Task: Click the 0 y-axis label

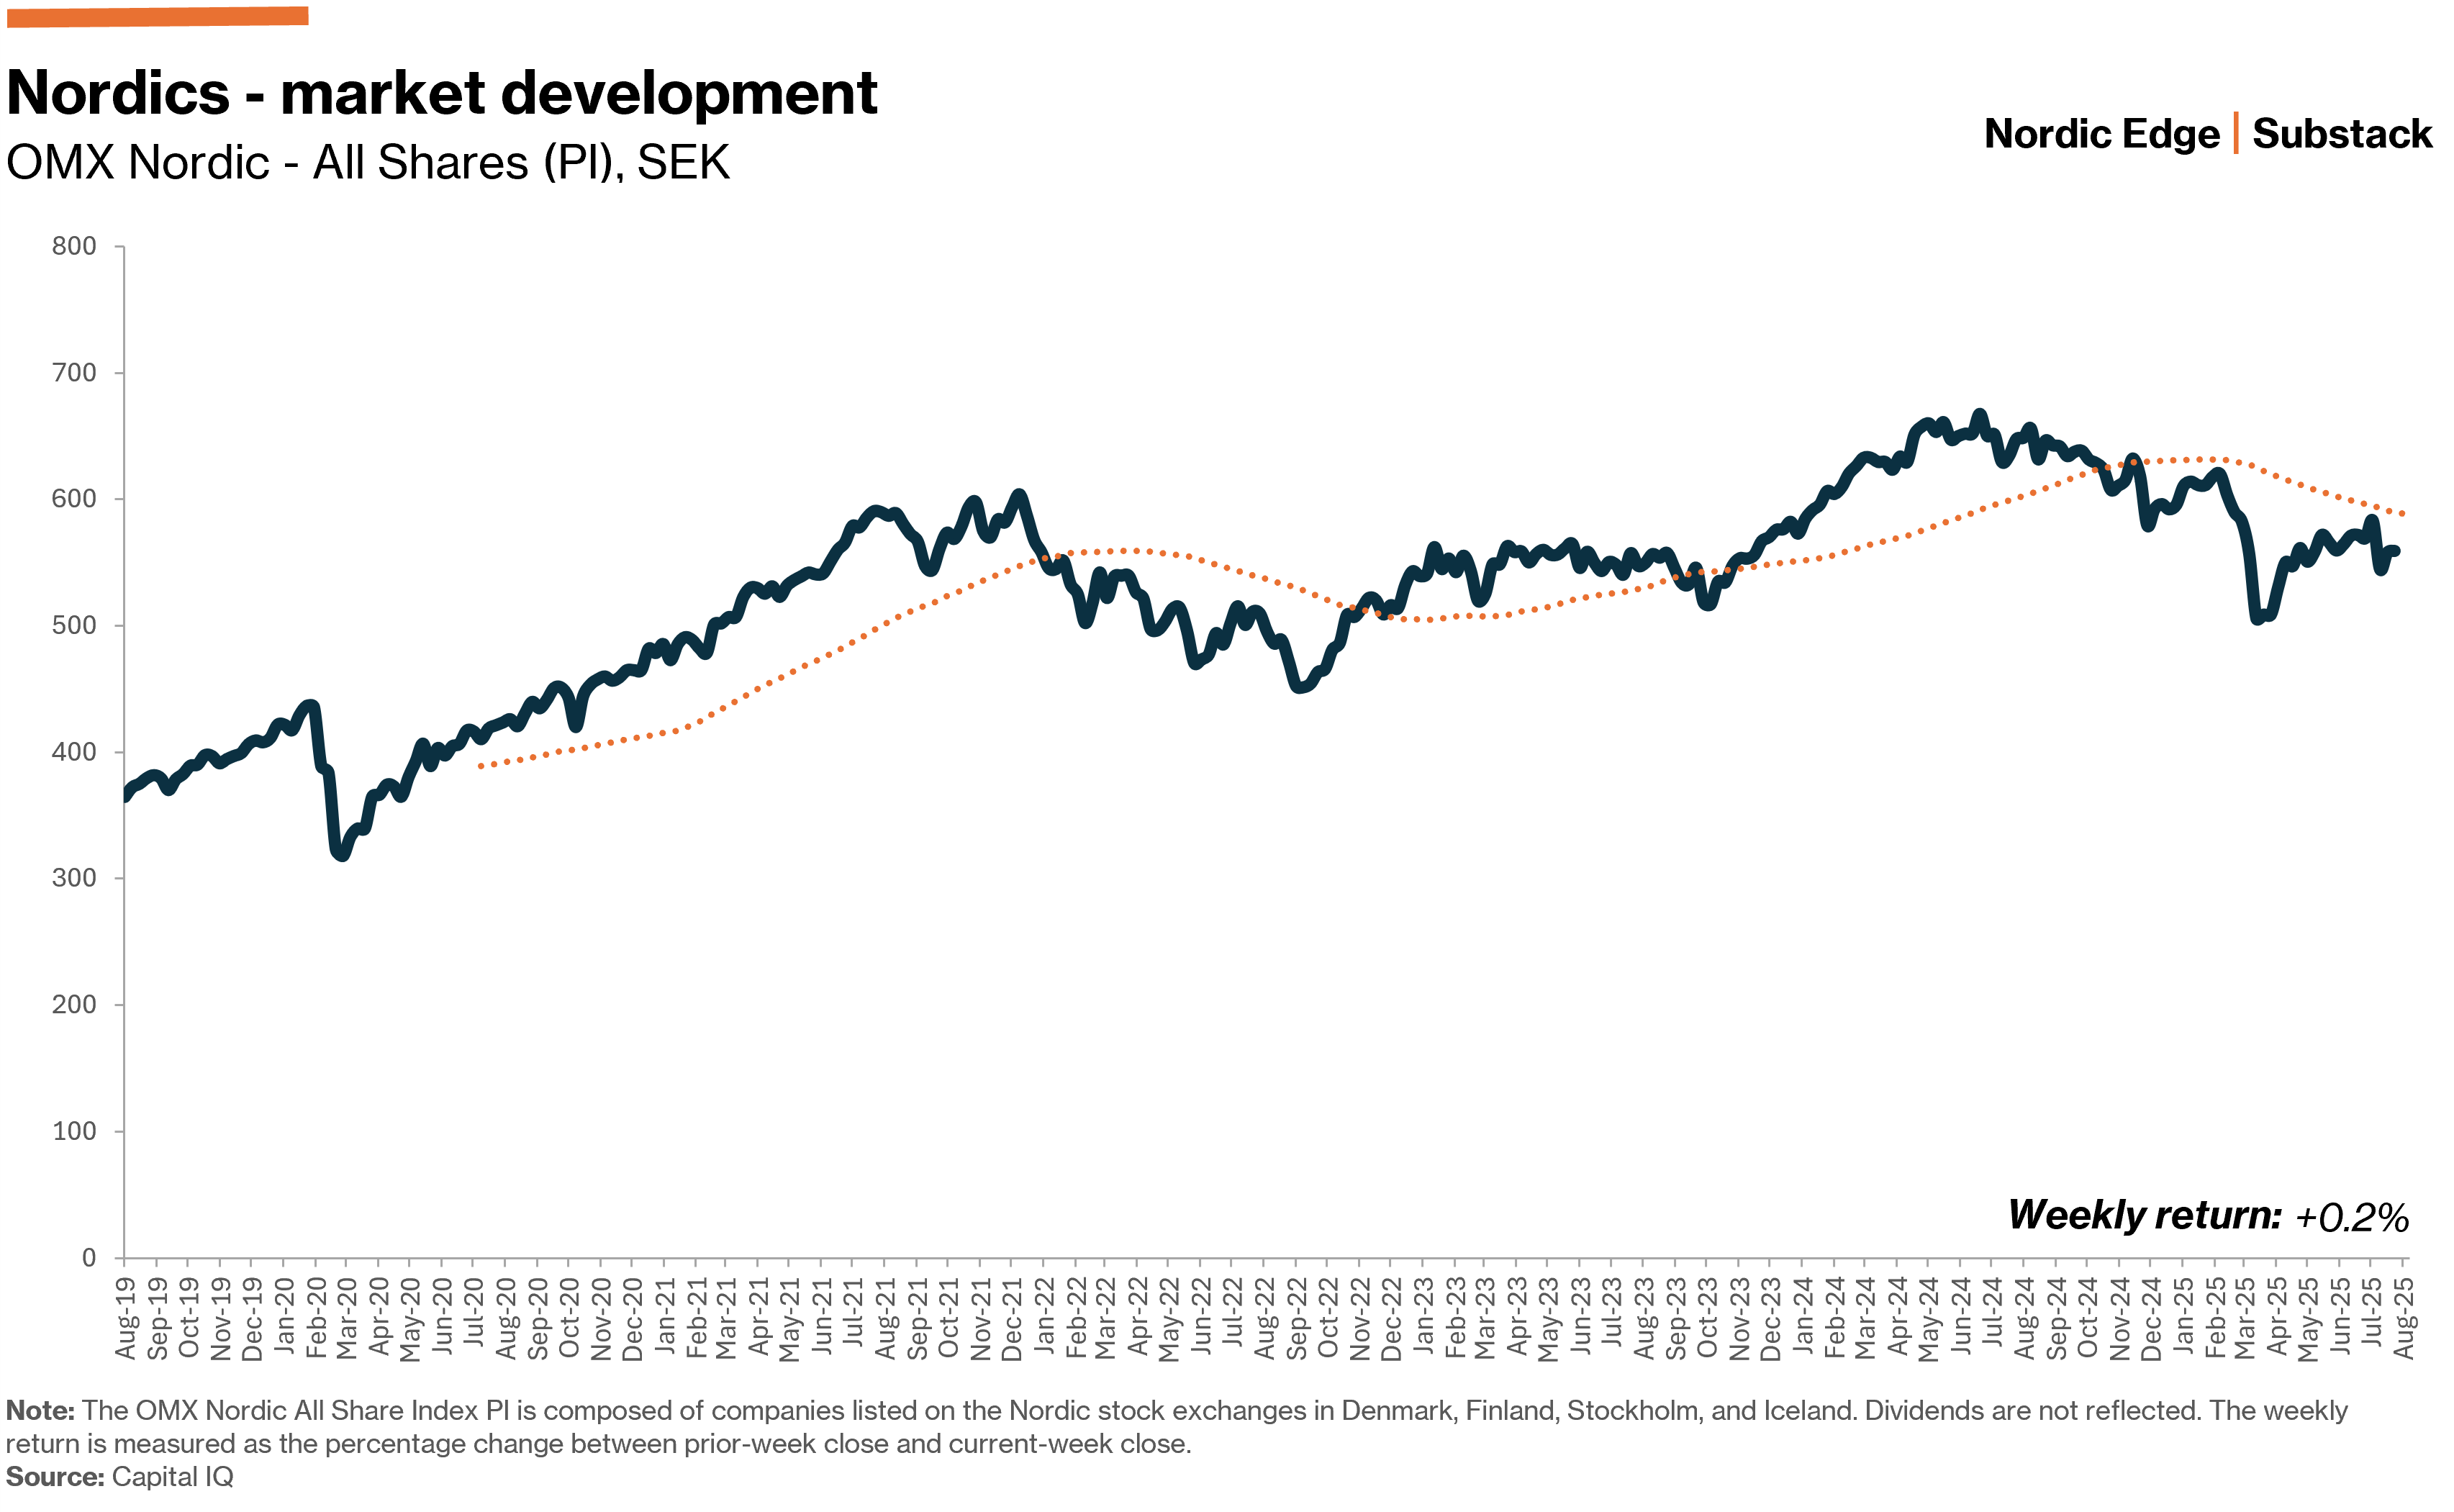Action: click(89, 1258)
